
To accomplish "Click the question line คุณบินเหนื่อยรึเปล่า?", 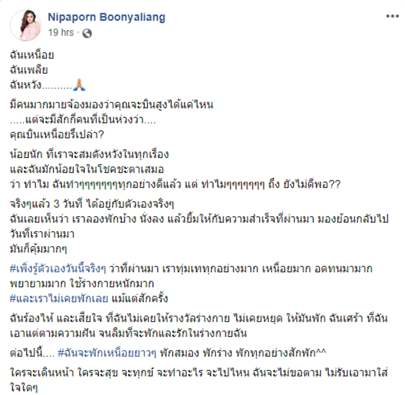I will (57, 134).
